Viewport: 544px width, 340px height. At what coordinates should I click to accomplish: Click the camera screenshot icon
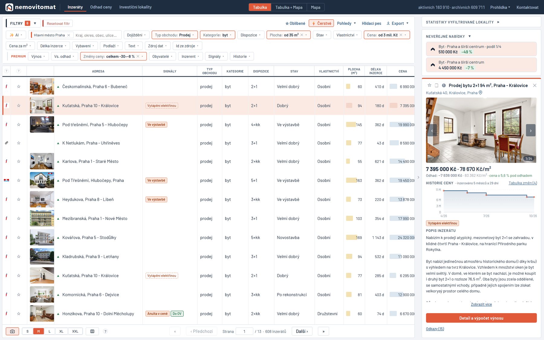click(12, 331)
